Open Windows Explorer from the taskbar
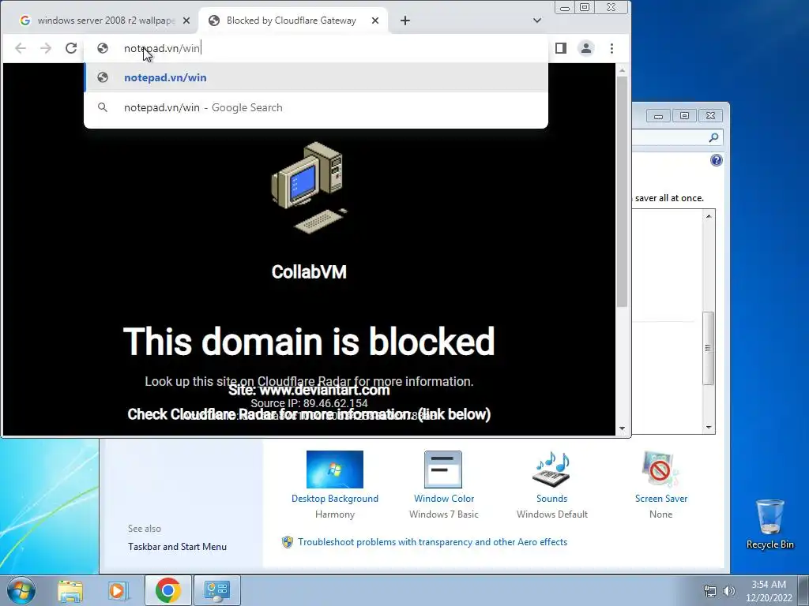This screenshot has width=809, height=606. coord(70,590)
